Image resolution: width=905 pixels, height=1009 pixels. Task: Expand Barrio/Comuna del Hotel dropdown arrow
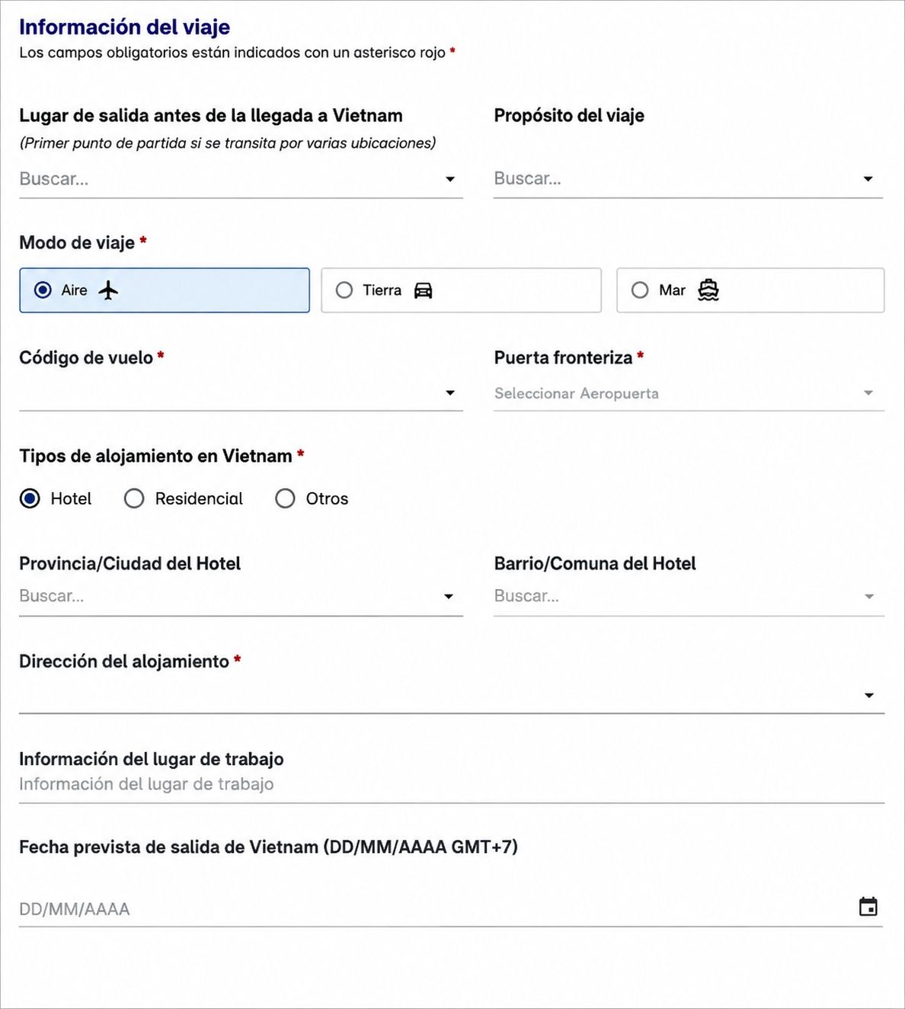[869, 597]
